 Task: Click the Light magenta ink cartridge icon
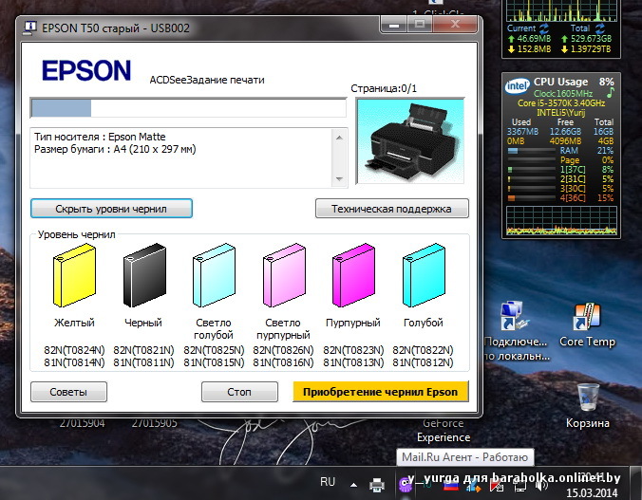pyautogui.click(x=284, y=275)
